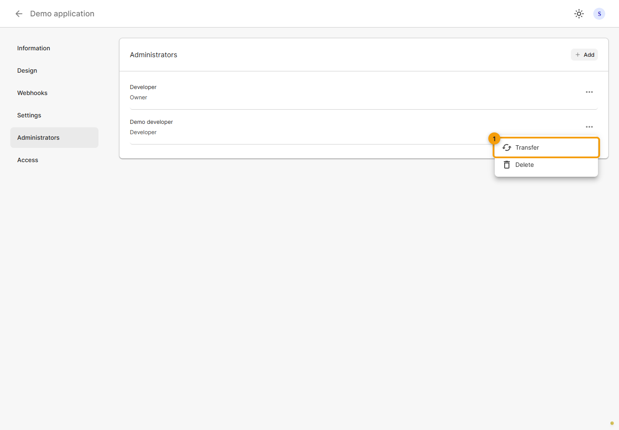The width and height of the screenshot is (619, 430).
Task: Click the 'Demo application' title text
Action: point(62,14)
